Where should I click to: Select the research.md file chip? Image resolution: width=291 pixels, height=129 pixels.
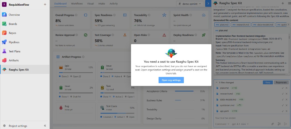[240, 25]
